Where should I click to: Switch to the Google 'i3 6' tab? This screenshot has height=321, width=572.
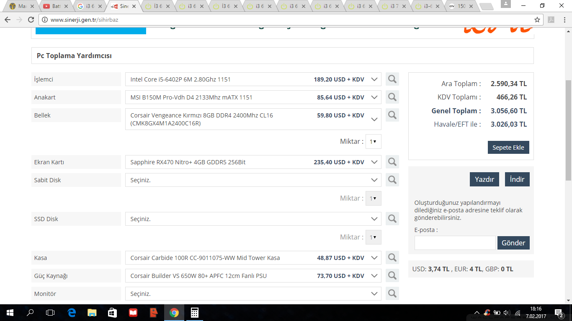89,6
